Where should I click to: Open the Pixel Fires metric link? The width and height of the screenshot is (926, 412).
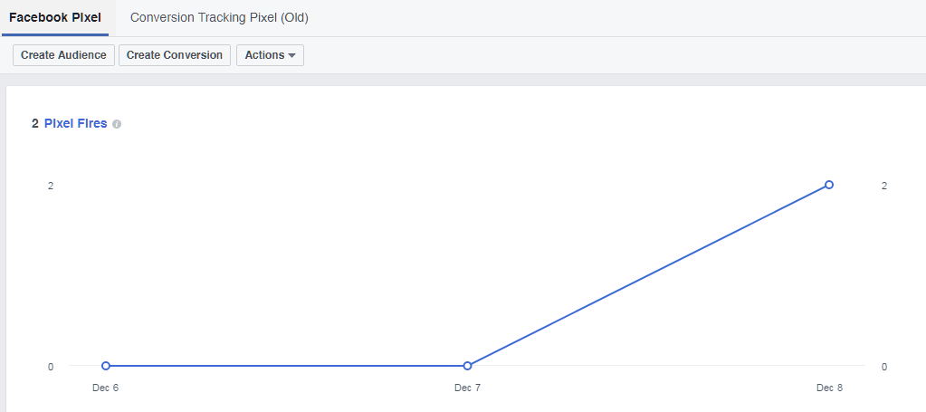coord(76,123)
